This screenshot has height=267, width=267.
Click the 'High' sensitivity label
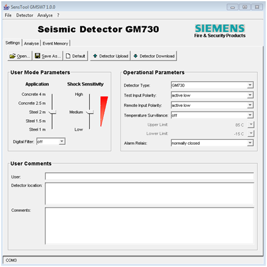tap(79, 94)
